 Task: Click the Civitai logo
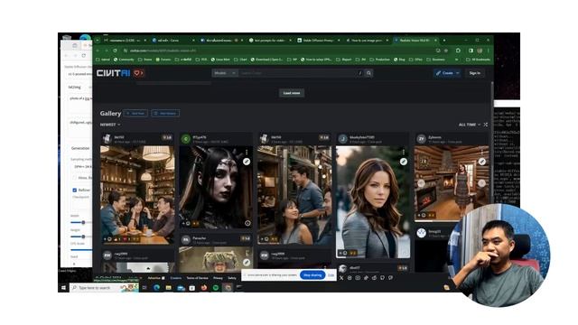coord(113,73)
